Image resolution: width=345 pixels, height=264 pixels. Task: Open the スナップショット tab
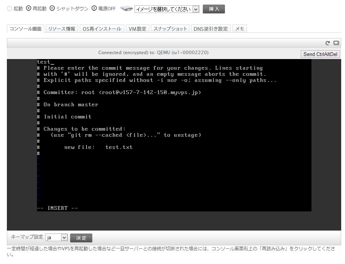pos(170,29)
